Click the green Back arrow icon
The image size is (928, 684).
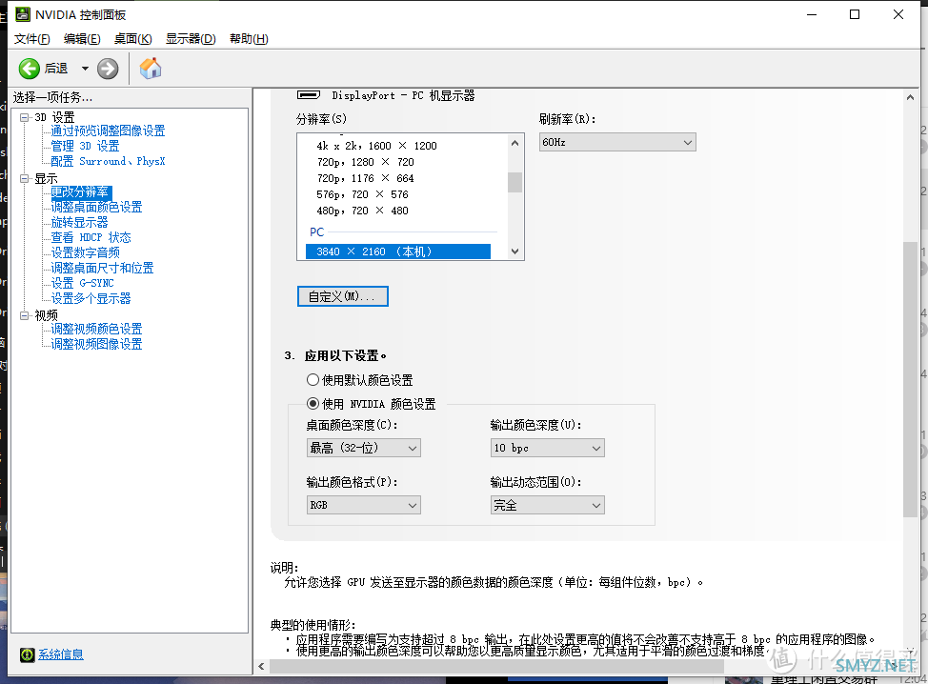(29, 69)
